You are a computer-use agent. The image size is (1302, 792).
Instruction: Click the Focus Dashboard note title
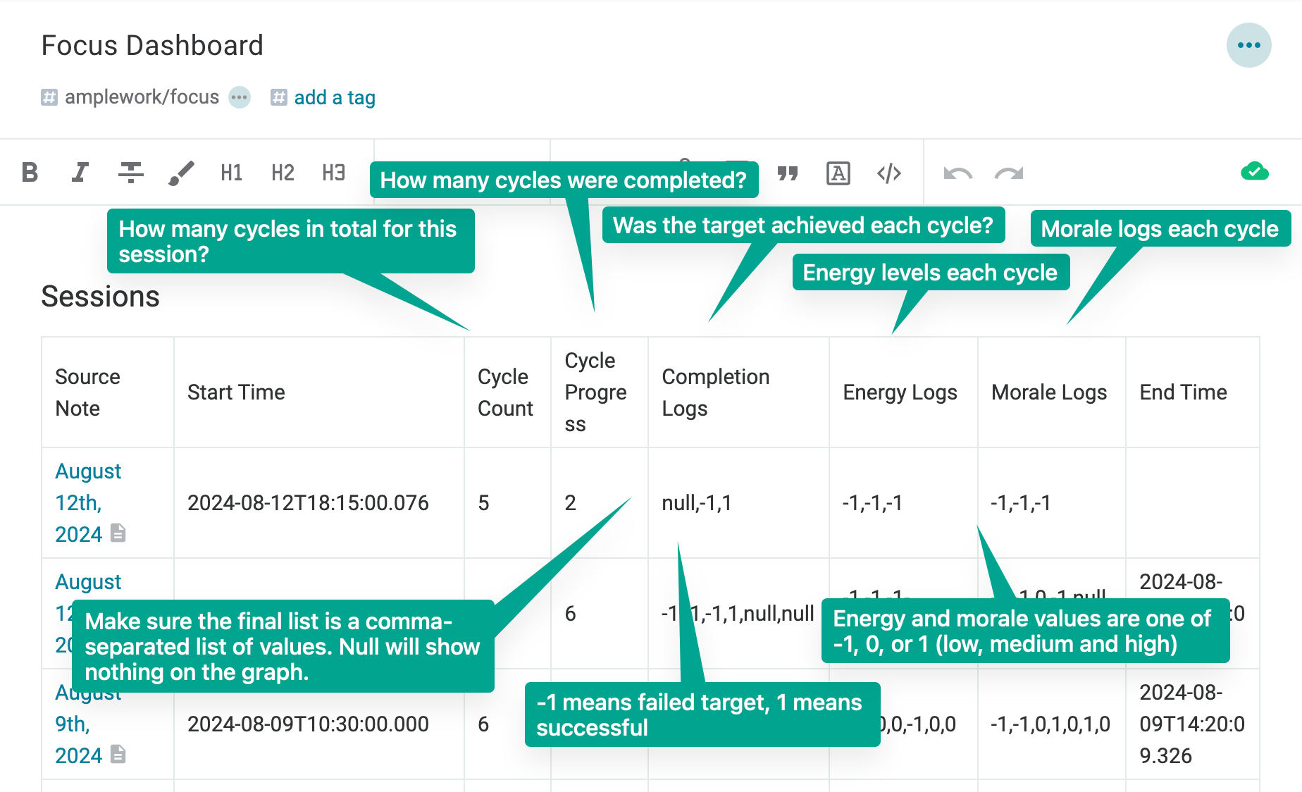152,46
